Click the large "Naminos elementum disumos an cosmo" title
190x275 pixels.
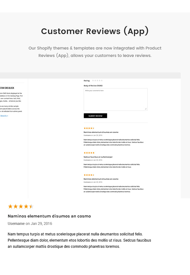49,216
